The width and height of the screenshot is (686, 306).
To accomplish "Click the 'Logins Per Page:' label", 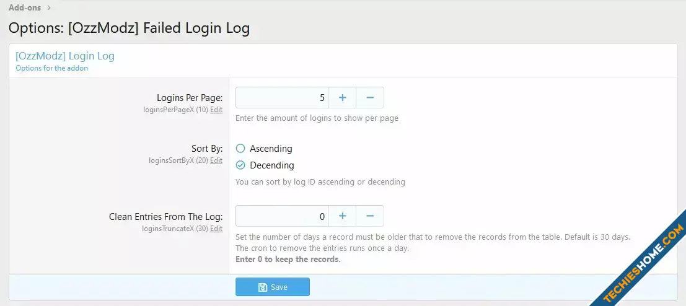I will click(190, 98).
